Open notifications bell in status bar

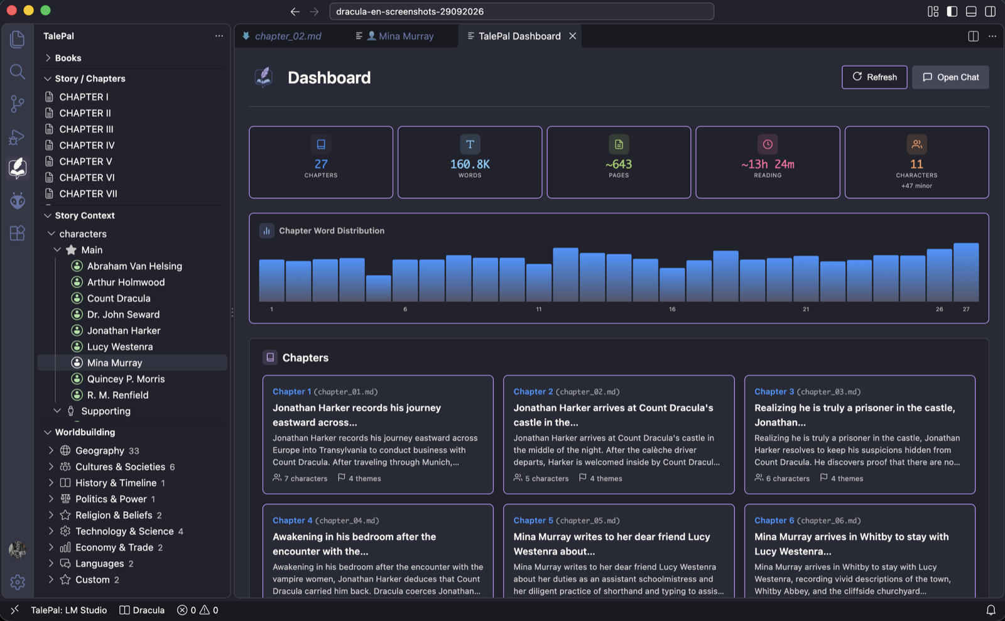(x=991, y=610)
